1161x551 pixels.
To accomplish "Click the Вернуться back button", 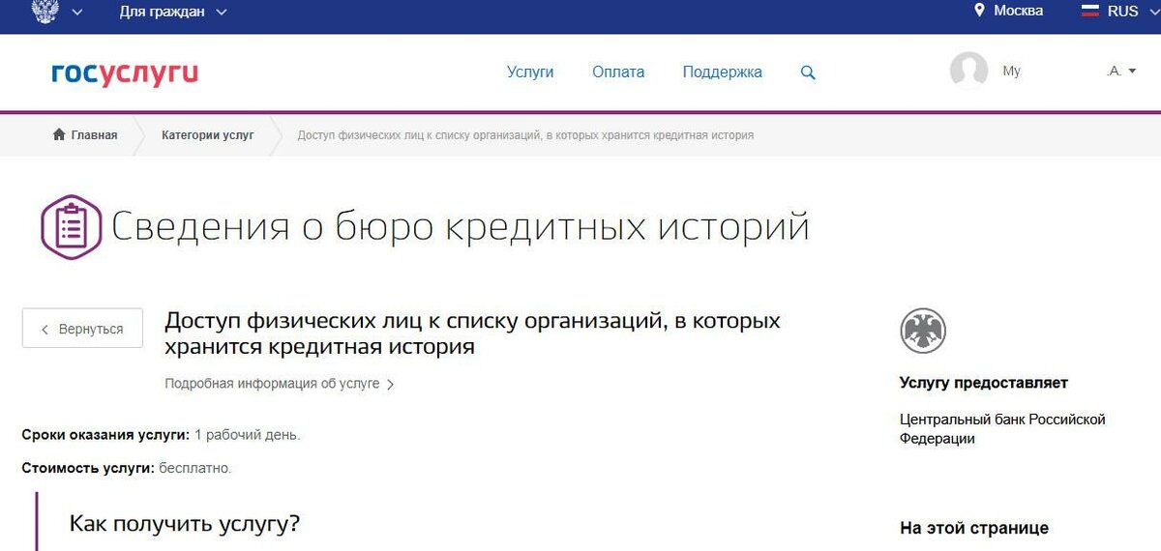I will [x=82, y=329].
